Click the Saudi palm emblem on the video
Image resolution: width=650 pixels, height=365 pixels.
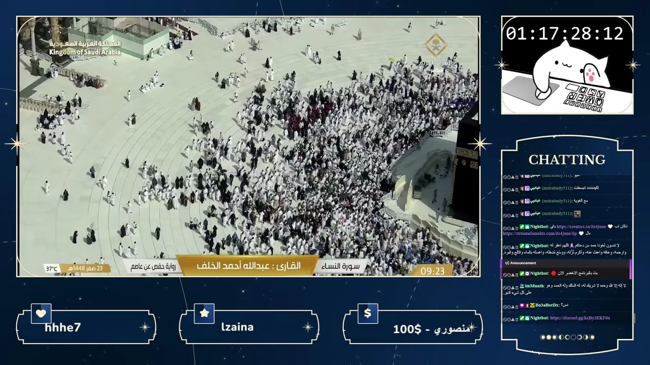click(x=436, y=45)
